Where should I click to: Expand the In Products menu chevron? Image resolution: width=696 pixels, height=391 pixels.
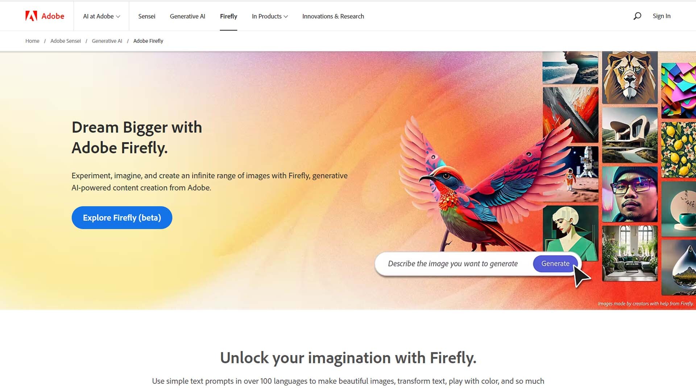(286, 17)
